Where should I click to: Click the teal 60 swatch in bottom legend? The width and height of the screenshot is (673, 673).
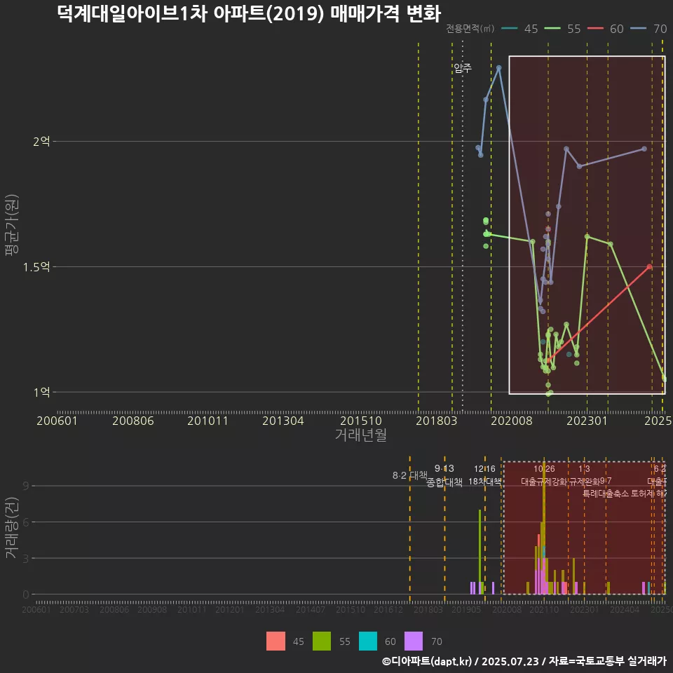368,641
